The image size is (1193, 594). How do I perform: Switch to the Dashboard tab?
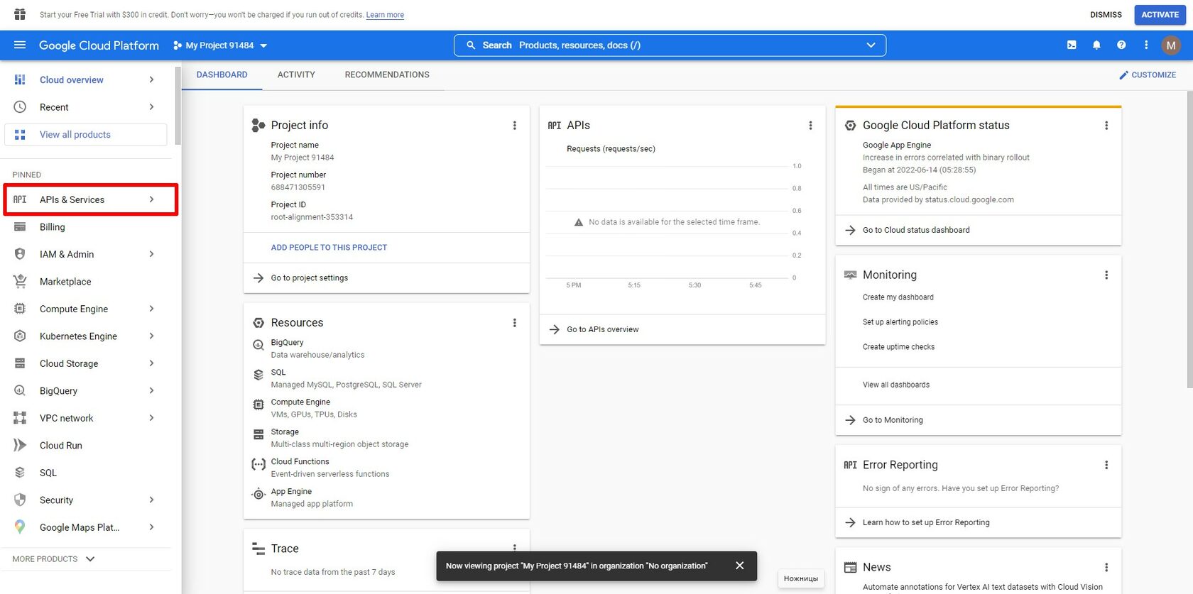click(222, 75)
